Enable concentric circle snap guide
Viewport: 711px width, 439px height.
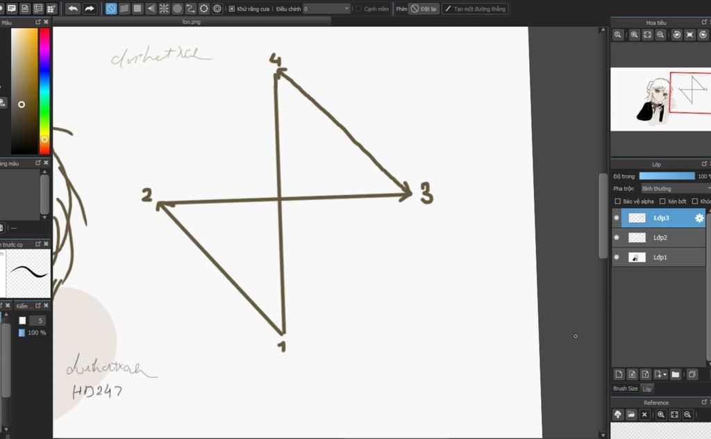pos(177,8)
